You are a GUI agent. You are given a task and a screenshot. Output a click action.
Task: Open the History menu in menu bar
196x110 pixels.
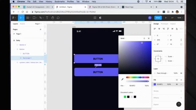click(x=49, y=2)
